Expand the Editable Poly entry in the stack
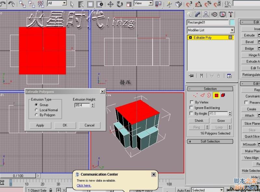Screen dimensions: 260x192 (x=190, y=37)
